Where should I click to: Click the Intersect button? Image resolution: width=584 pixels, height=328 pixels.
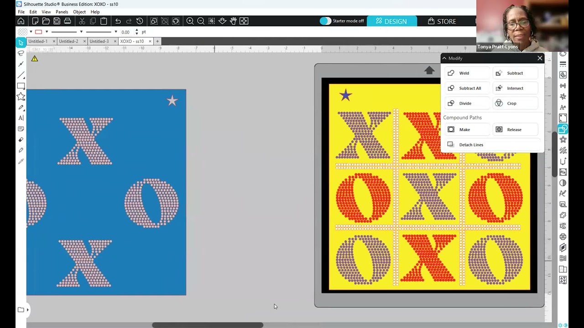[515, 88]
